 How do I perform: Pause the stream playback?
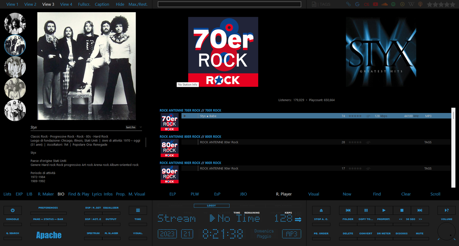coord(366,210)
